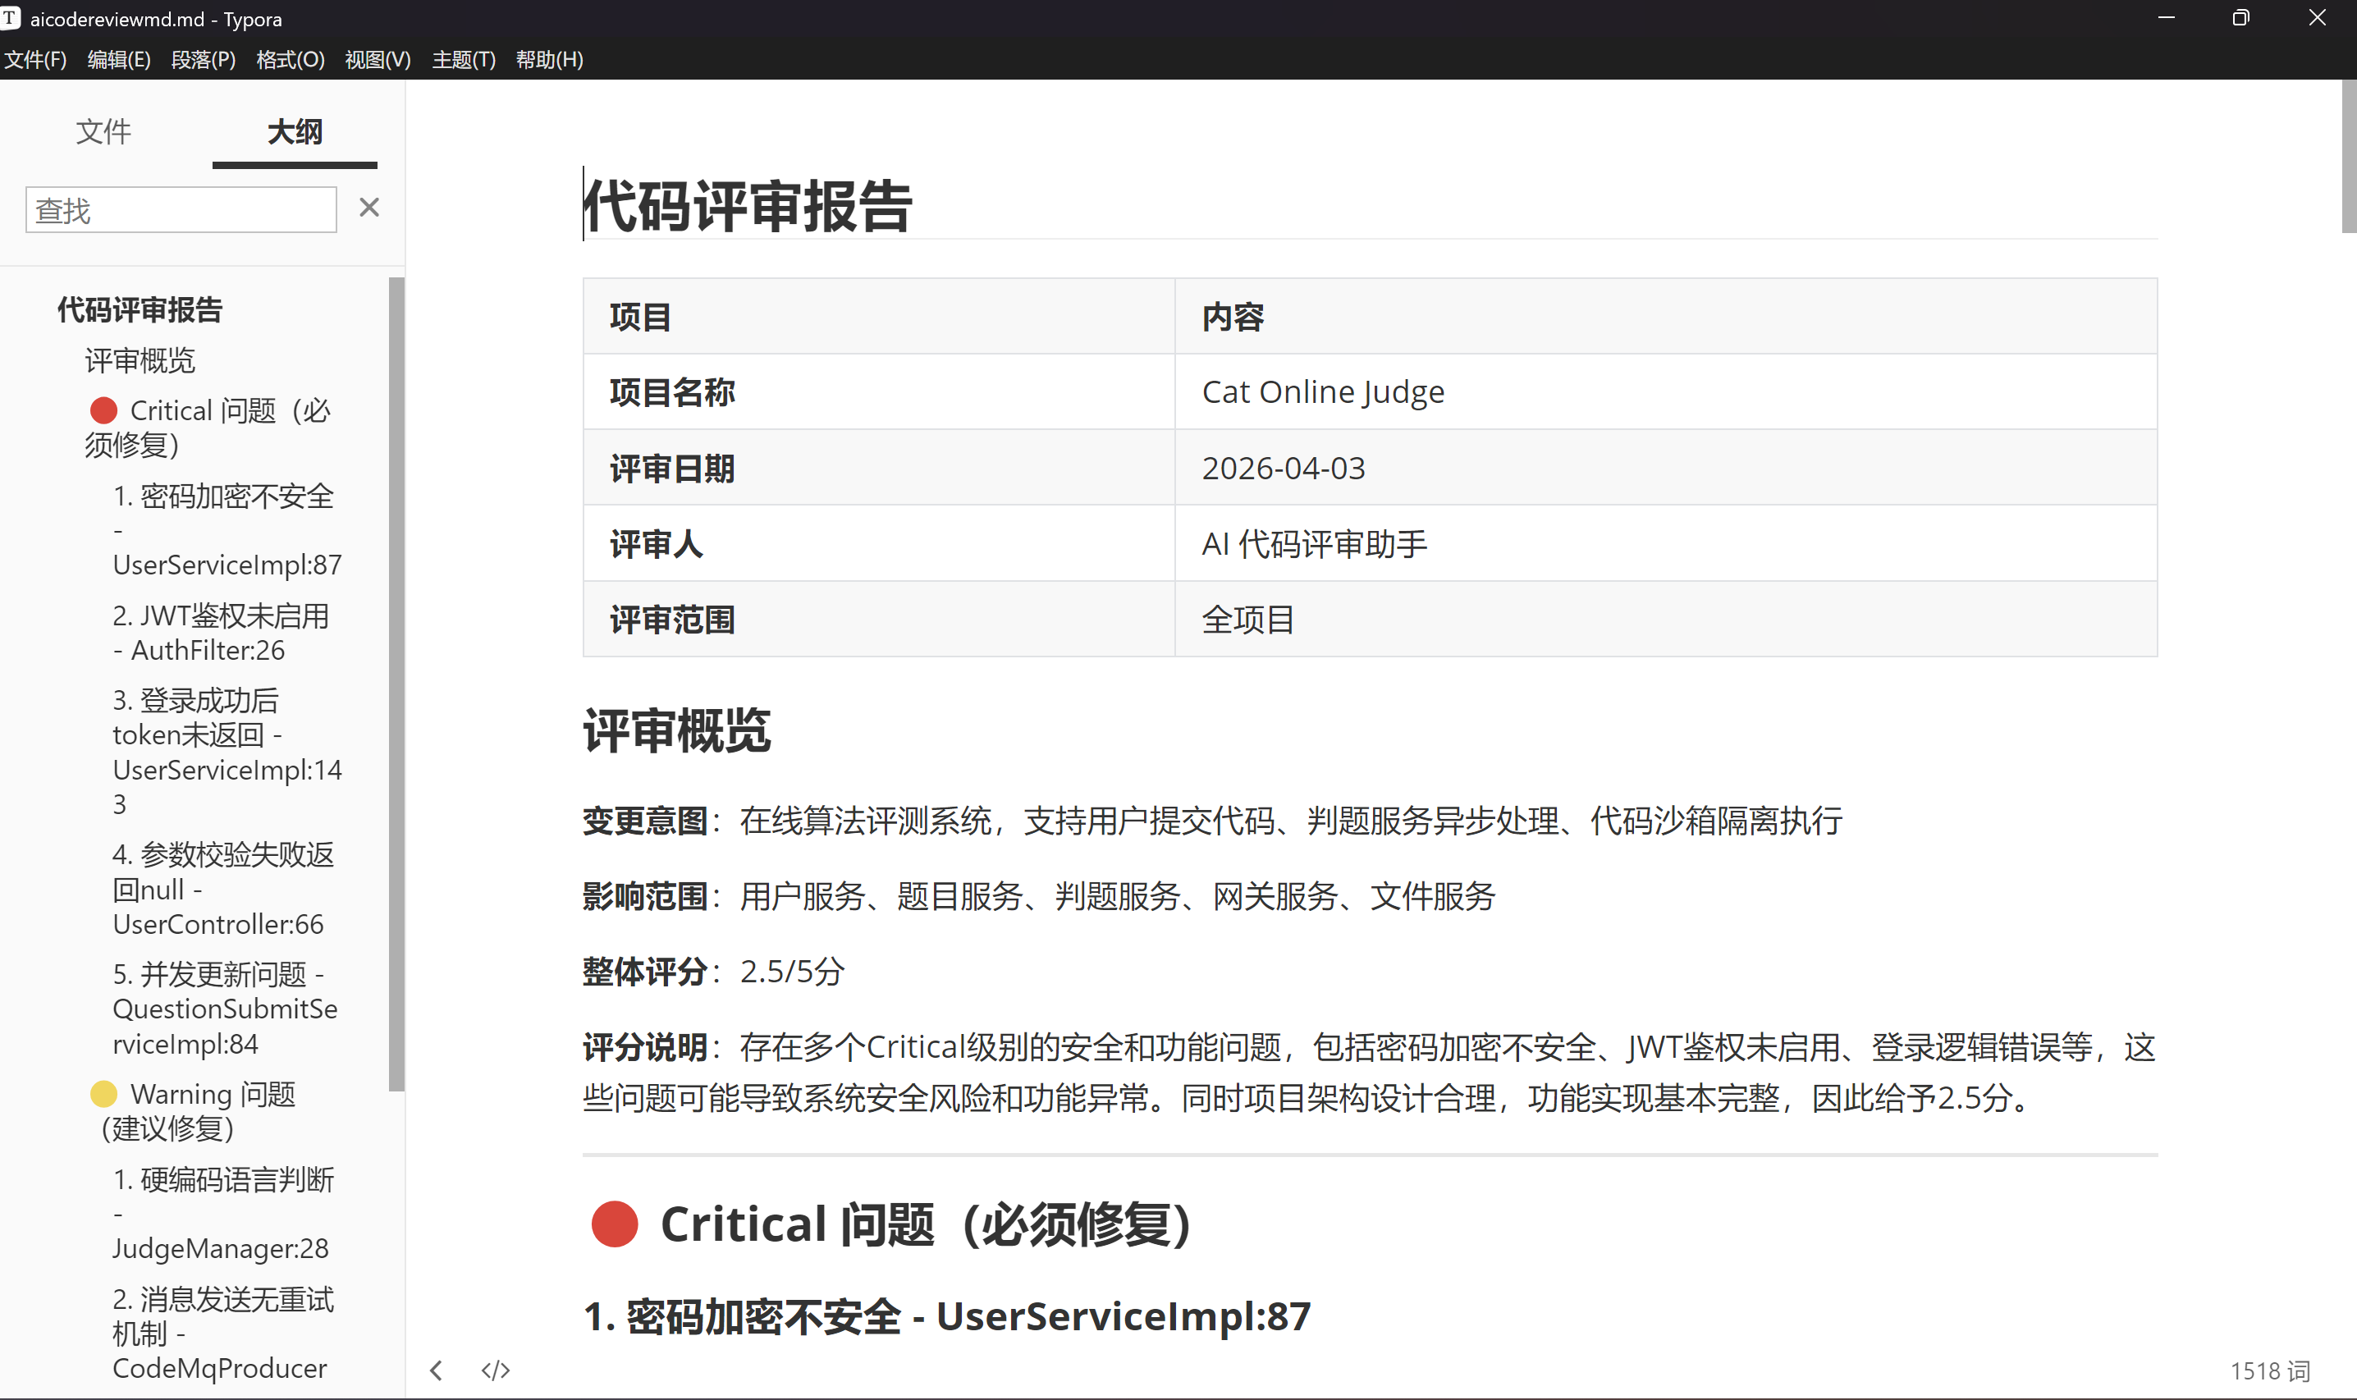Click the 整体评分 2.5/5分 line
The height and width of the screenshot is (1400, 2357).
[x=713, y=972]
